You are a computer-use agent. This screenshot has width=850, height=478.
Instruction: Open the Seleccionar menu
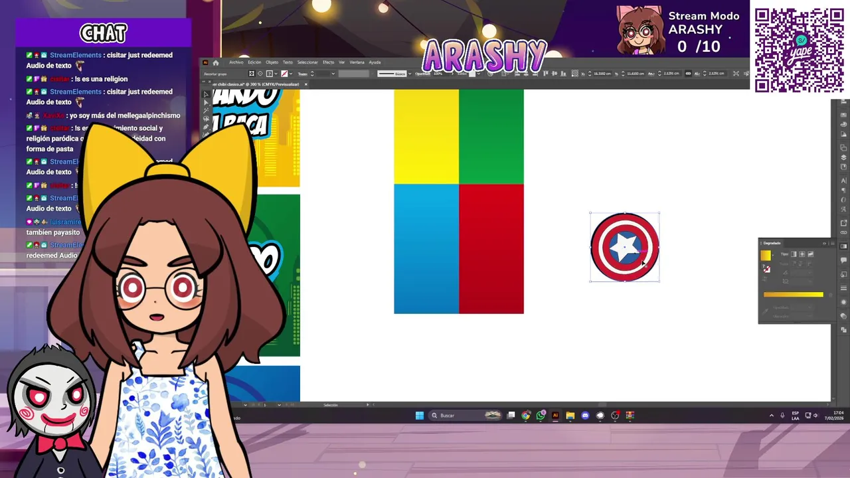[x=307, y=62]
